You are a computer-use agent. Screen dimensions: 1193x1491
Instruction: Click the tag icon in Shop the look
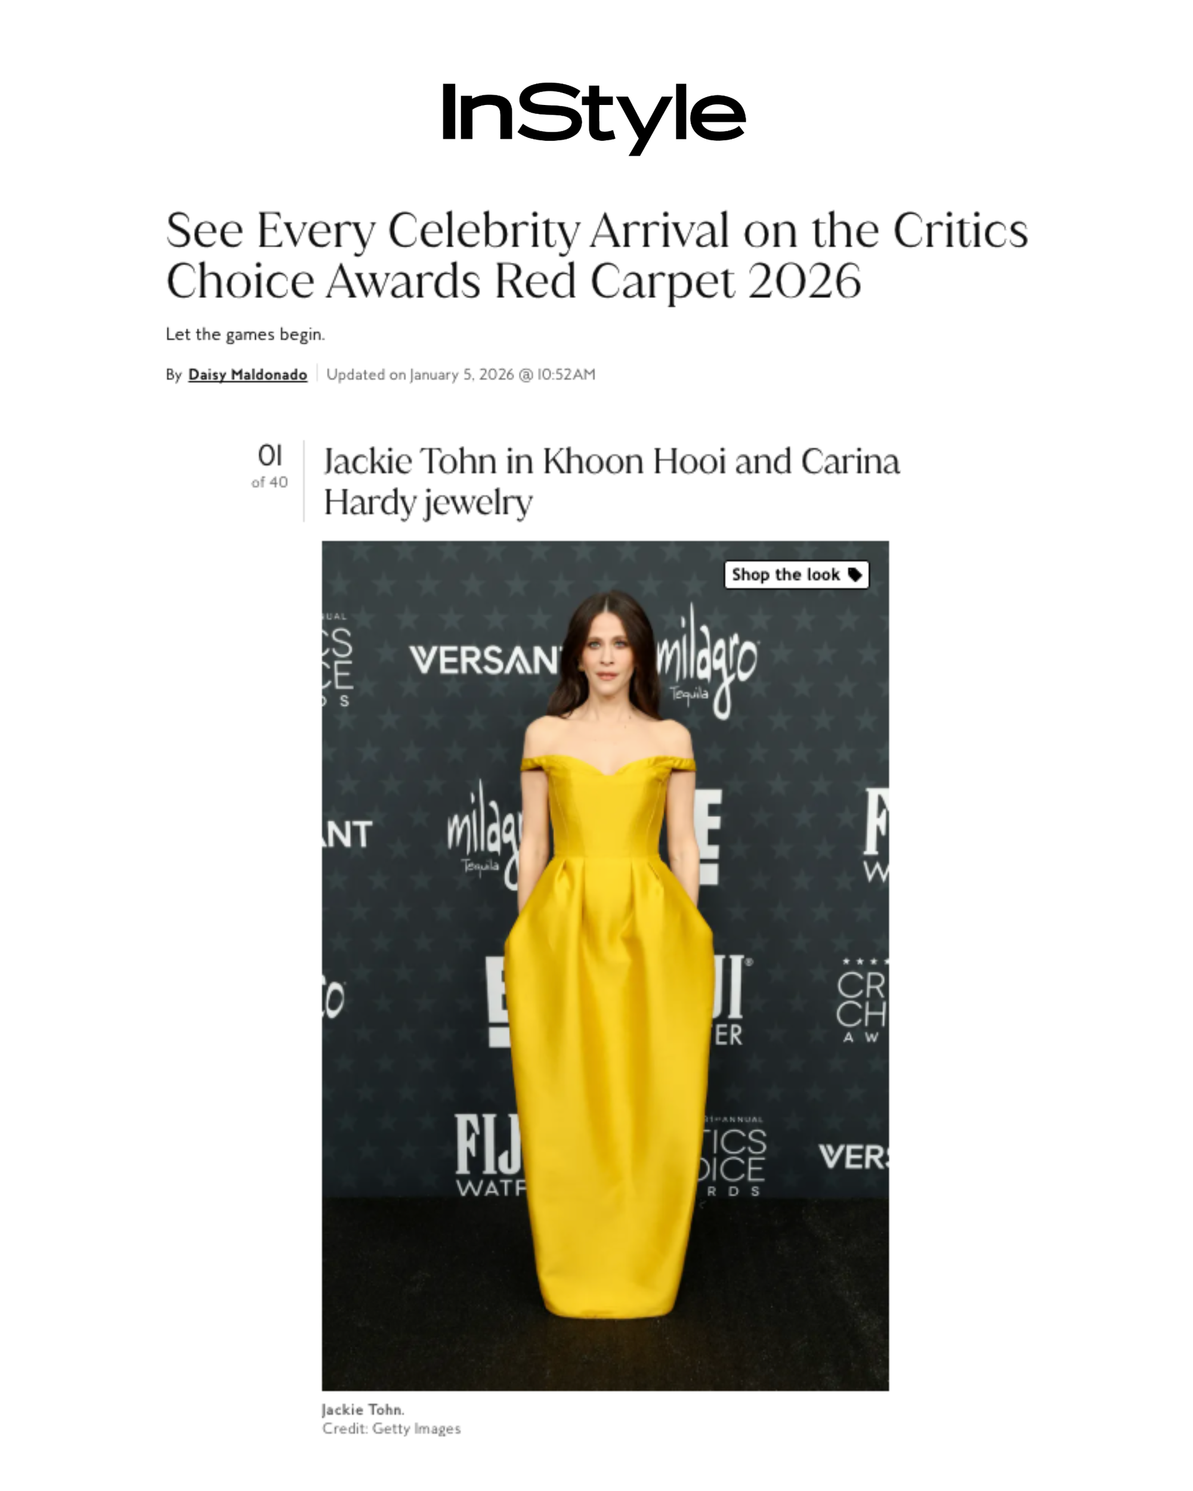[855, 575]
